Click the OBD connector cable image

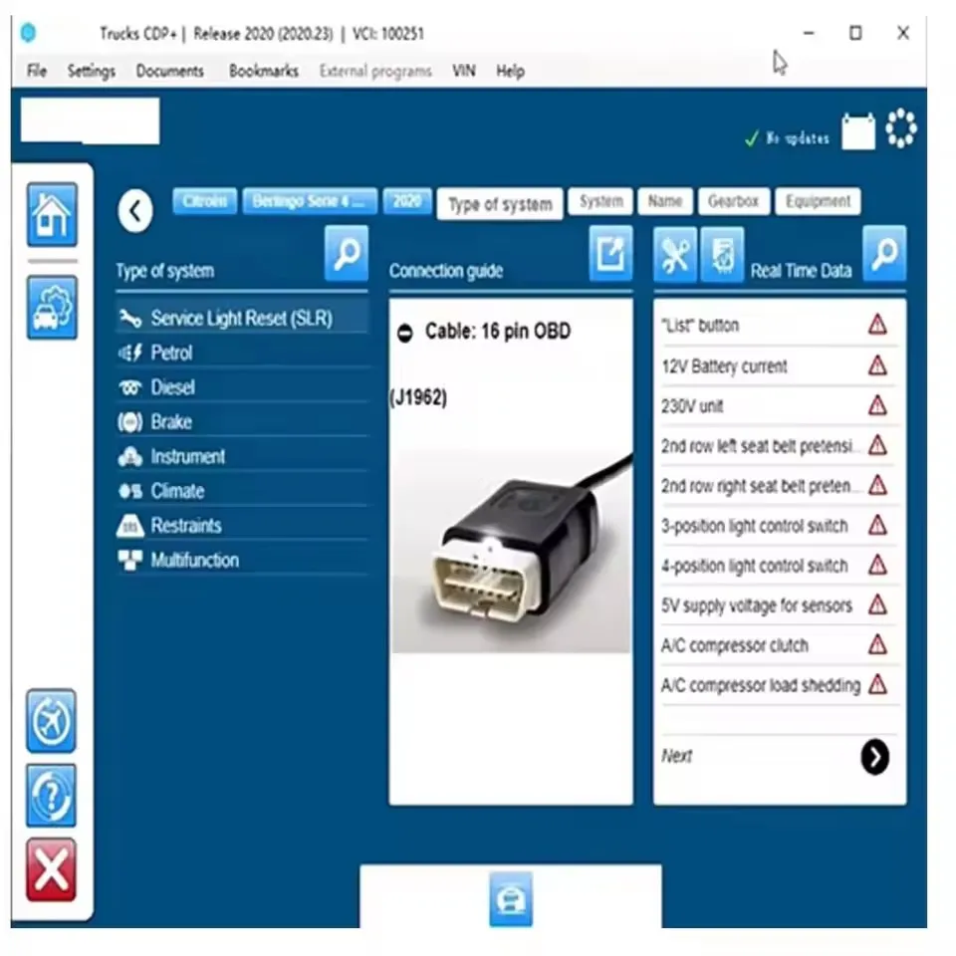click(511, 552)
